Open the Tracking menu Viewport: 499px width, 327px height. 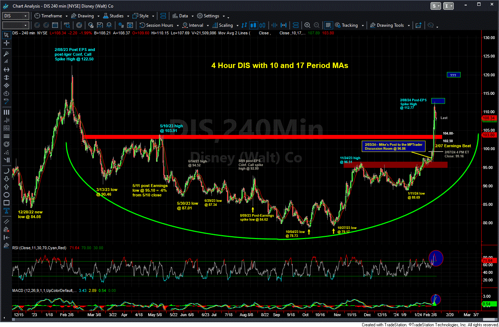347,25
